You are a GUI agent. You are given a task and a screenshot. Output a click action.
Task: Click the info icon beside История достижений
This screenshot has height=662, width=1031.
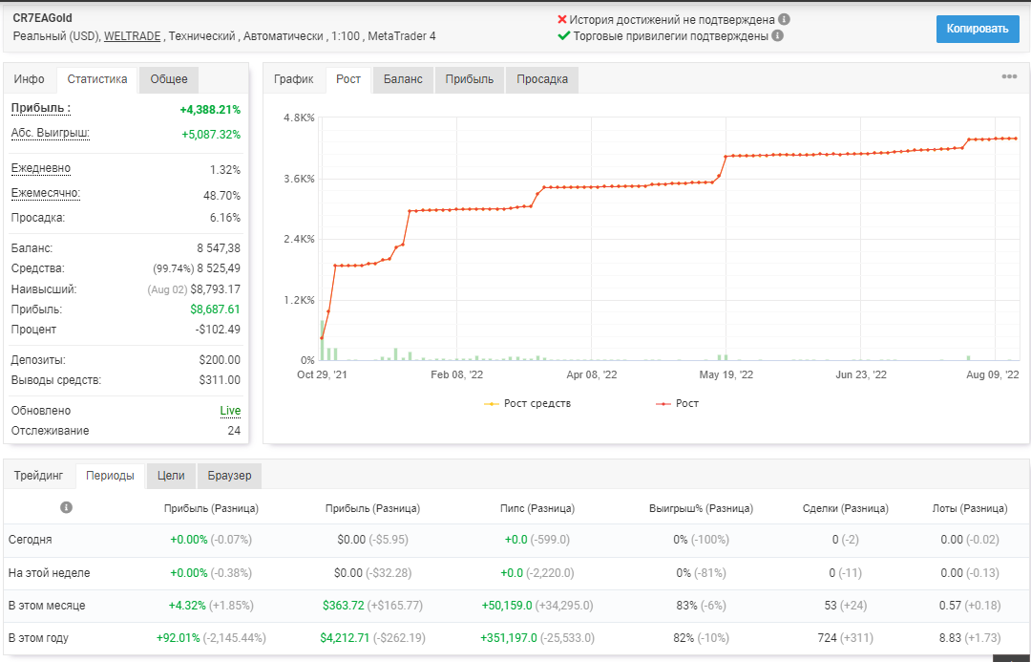click(x=784, y=20)
